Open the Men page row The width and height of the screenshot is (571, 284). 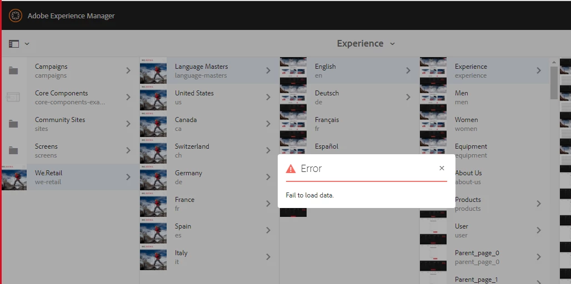pos(484,97)
